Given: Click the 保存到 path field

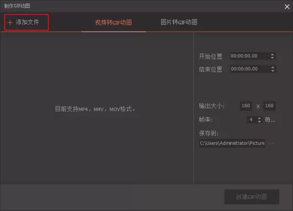Looking at the screenshot, I should coord(232,143).
